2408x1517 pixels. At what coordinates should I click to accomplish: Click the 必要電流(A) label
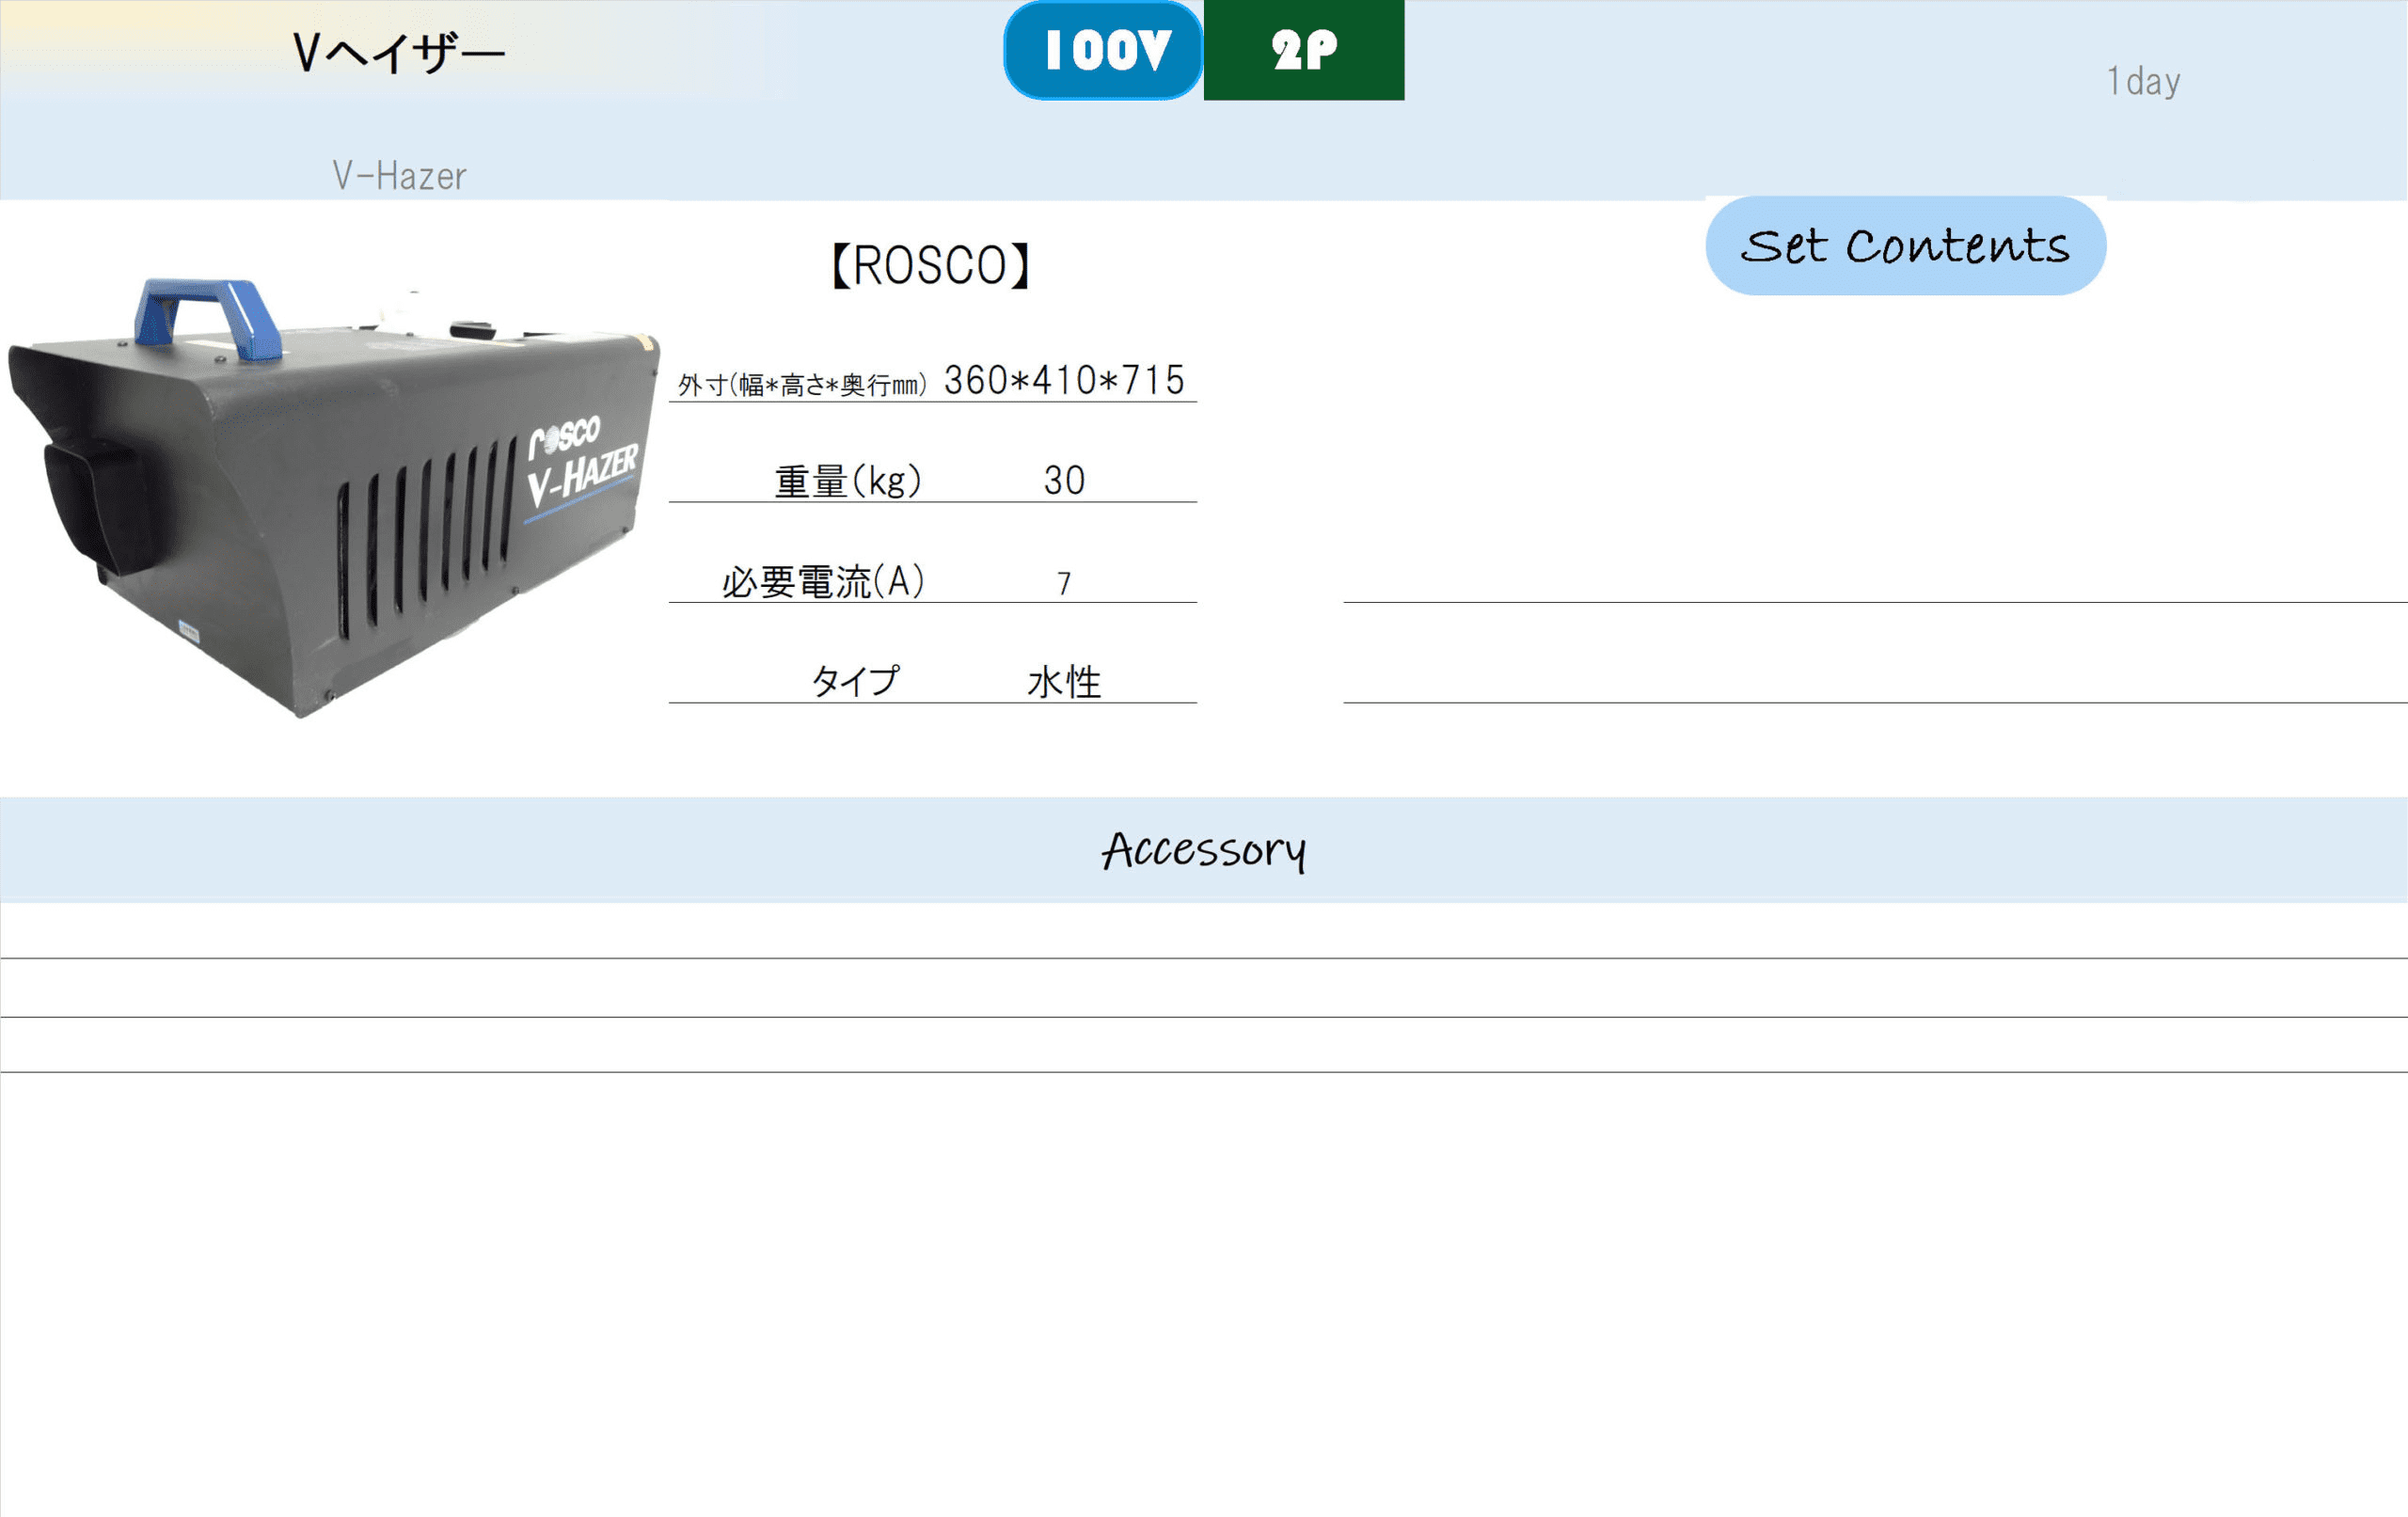coord(823,581)
